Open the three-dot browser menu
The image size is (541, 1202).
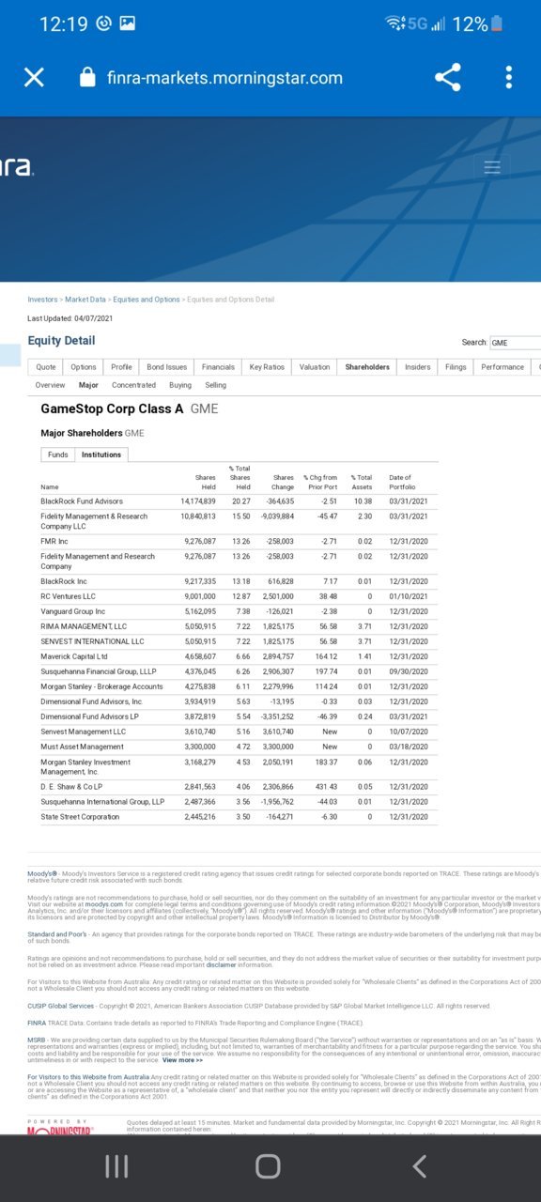(508, 77)
